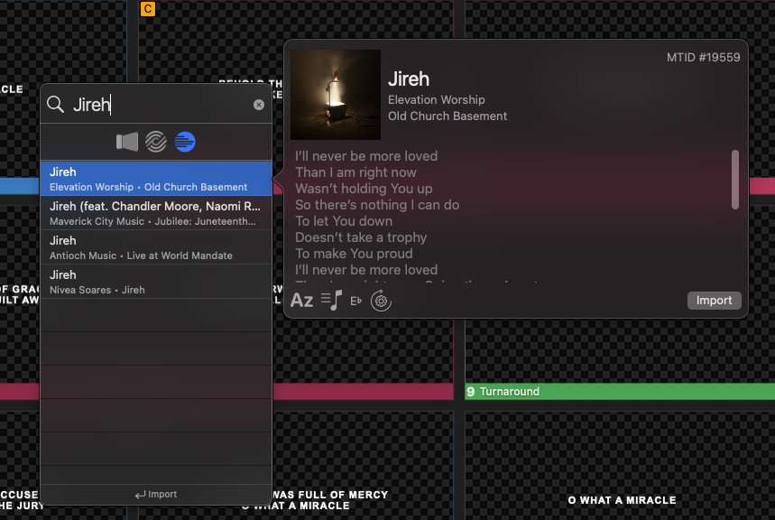Click the magnifying glass search icon

pos(55,105)
